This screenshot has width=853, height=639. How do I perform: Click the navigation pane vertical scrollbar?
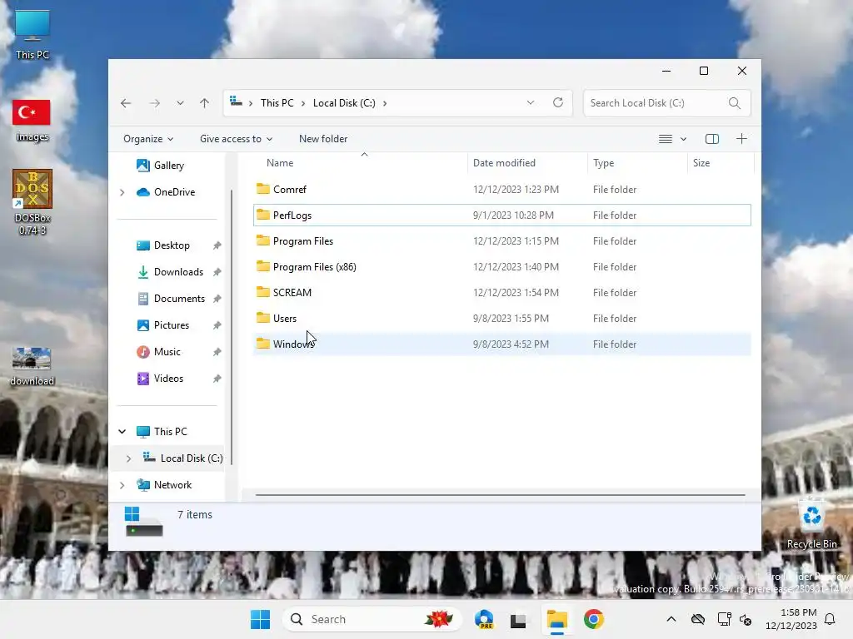click(232, 327)
